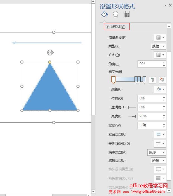Click the pane scrollbar down arrow
The width and height of the screenshot is (173, 196).
(x=169, y=191)
